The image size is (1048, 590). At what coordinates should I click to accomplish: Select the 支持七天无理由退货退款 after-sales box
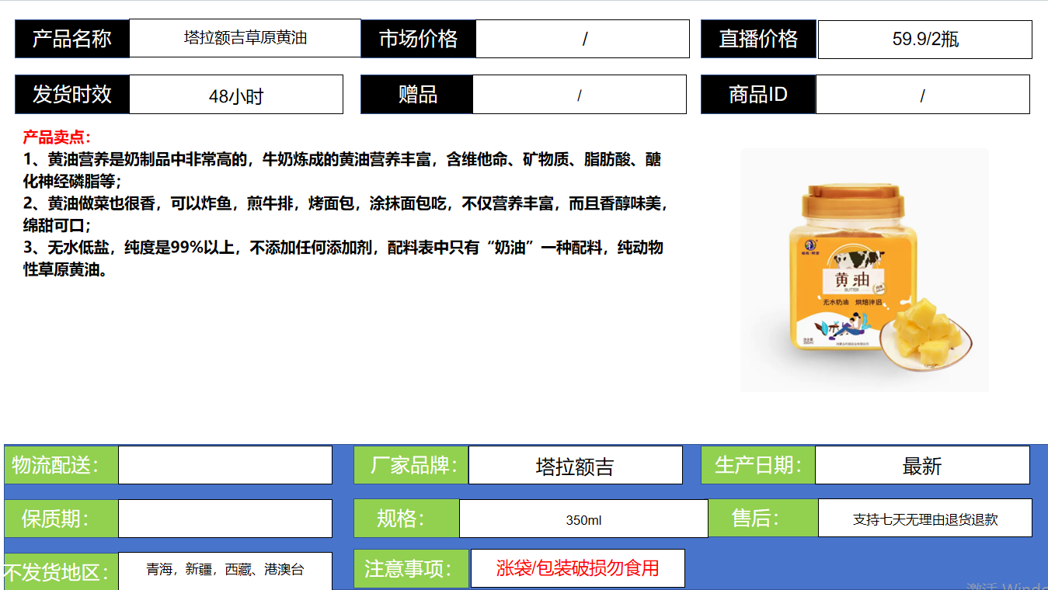click(924, 519)
